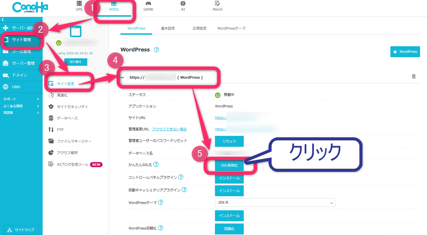The width and height of the screenshot is (427, 235).
Task: Open ドメイン in the sidebar
Action: tap(21, 75)
